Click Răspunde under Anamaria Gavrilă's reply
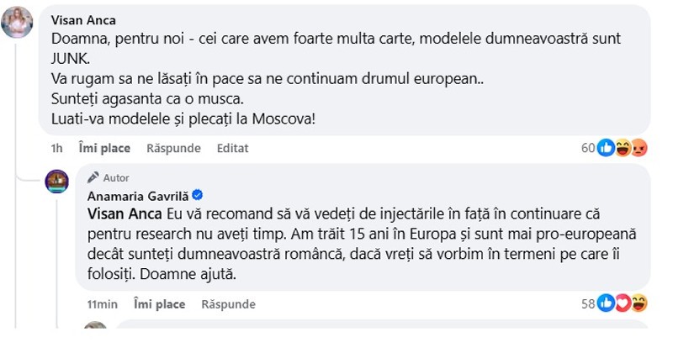The width and height of the screenshot is (673, 353). pos(229,303)
